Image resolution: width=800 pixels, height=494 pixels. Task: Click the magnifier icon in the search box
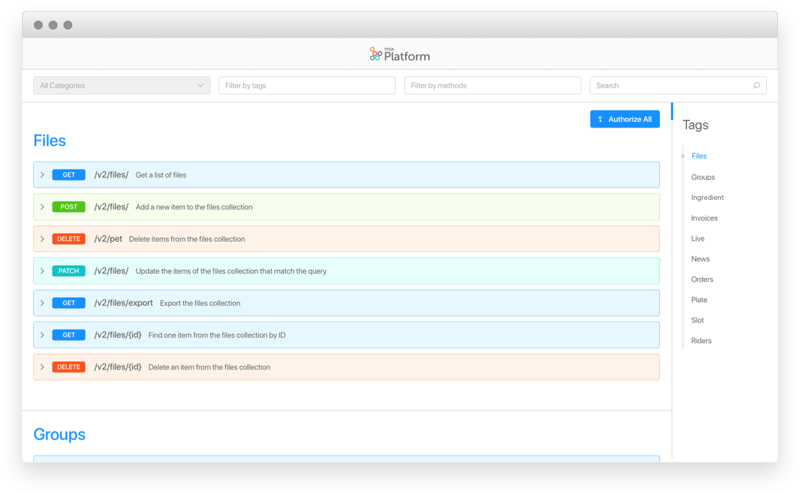pyautogui.click(x=756, y=85)
